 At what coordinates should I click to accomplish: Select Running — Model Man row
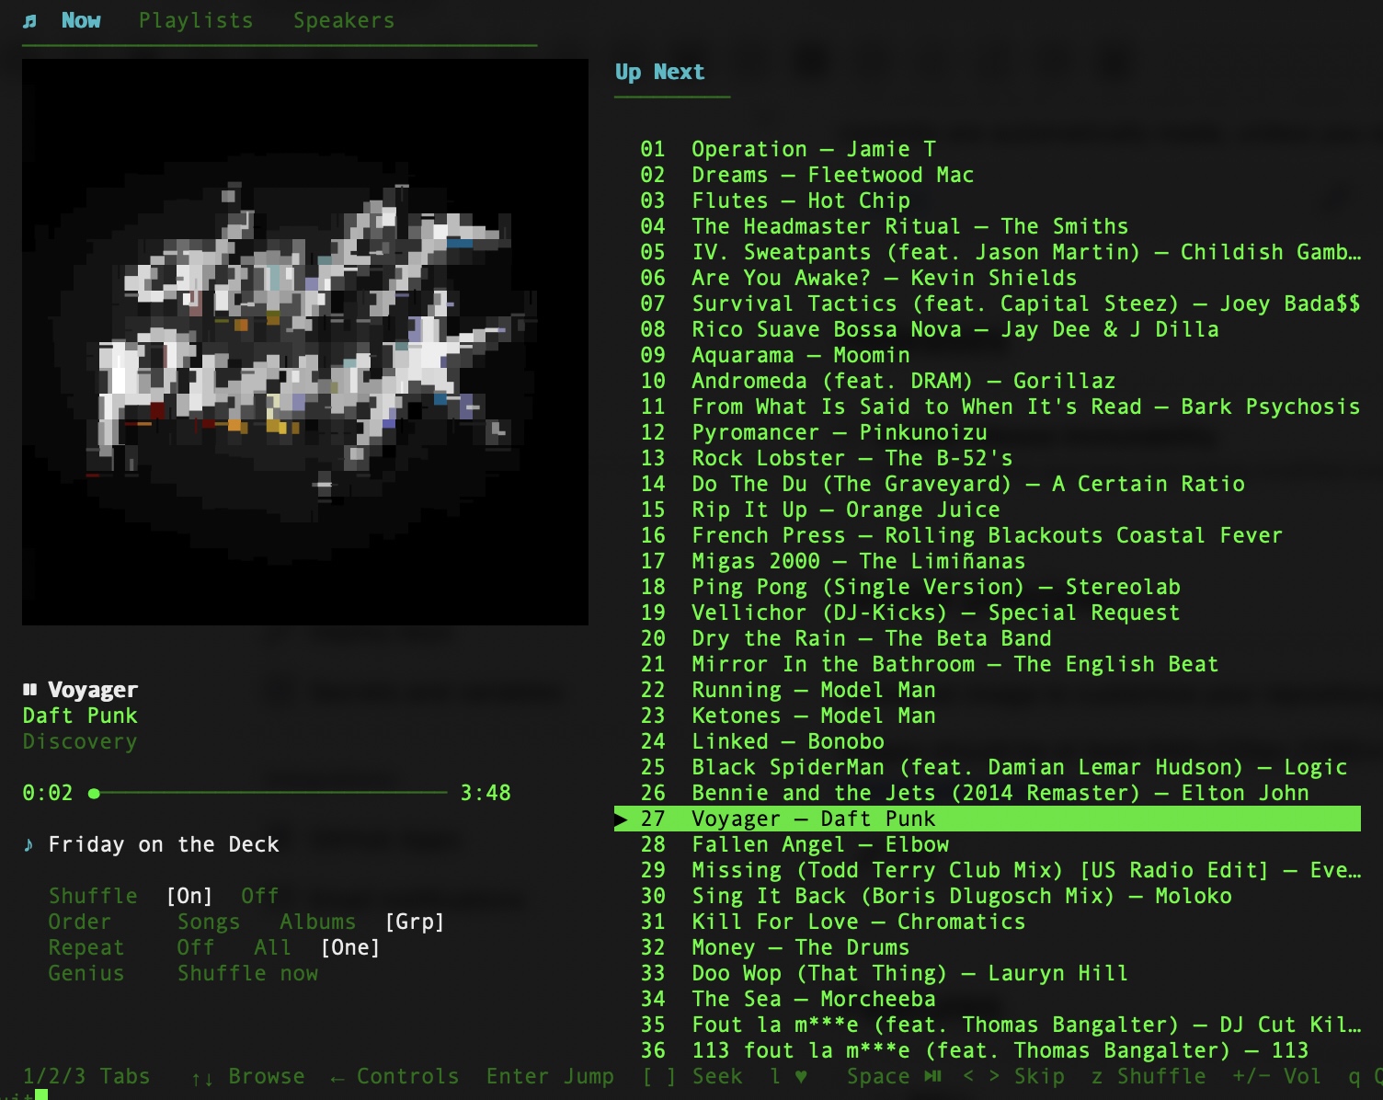tap(988, 690)
